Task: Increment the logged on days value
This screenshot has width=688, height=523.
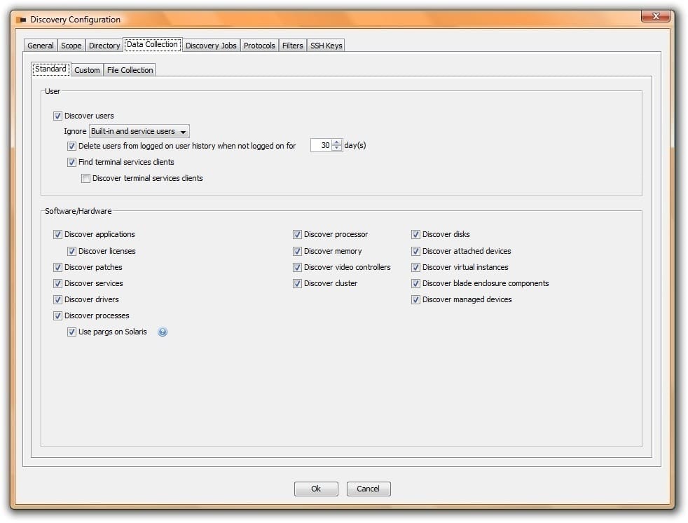Action: click(337, 142)
